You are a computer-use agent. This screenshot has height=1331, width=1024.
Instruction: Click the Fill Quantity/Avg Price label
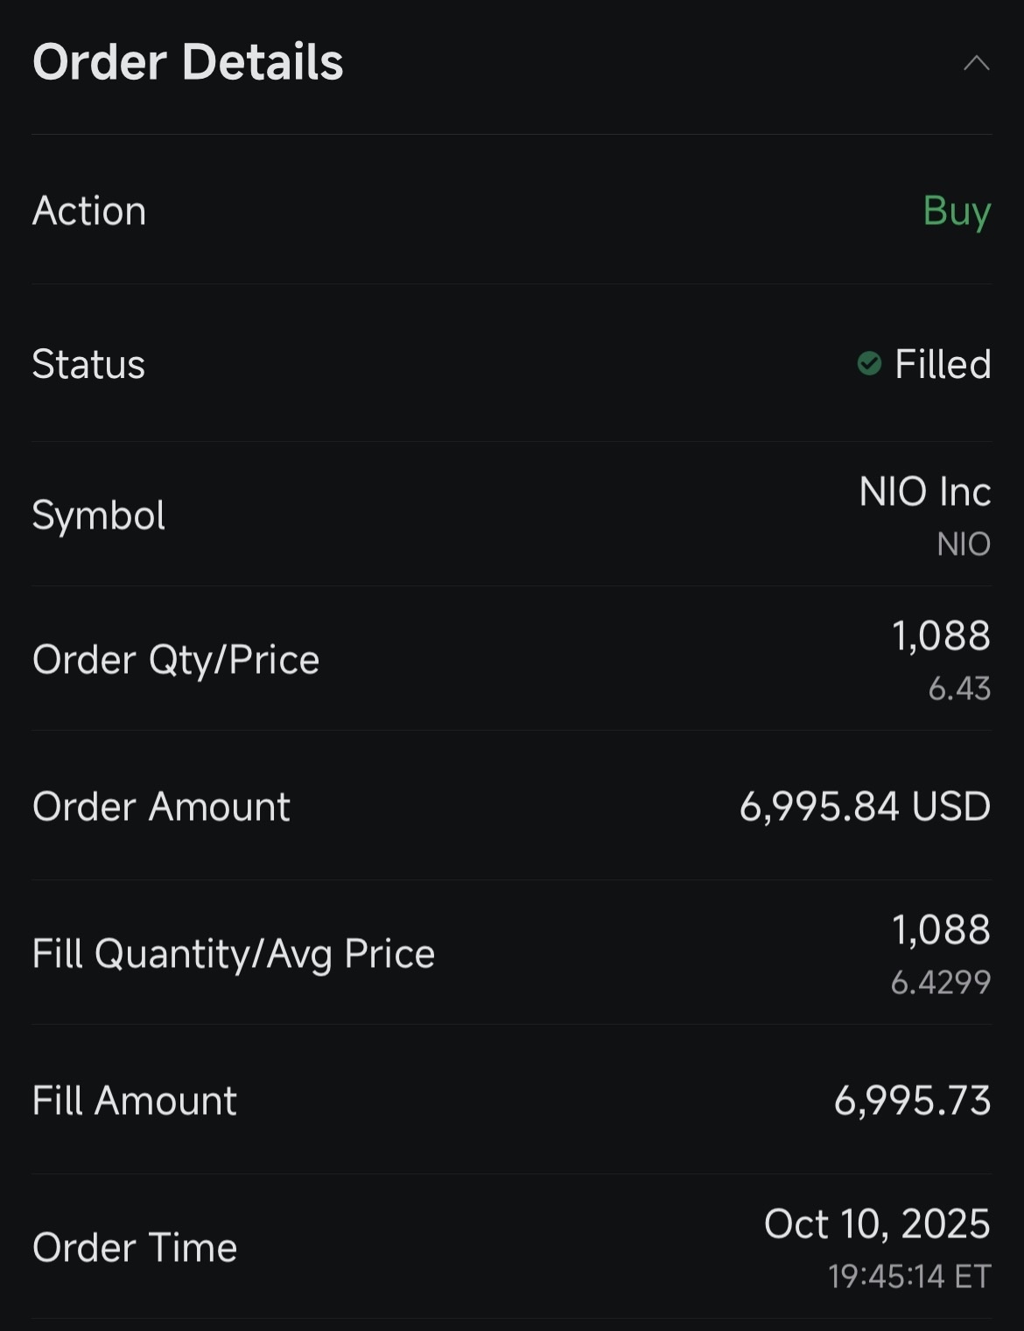coord(234,954)
